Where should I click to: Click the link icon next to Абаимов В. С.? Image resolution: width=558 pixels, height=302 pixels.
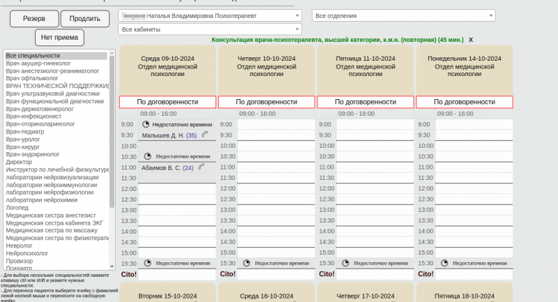(201, 167)
